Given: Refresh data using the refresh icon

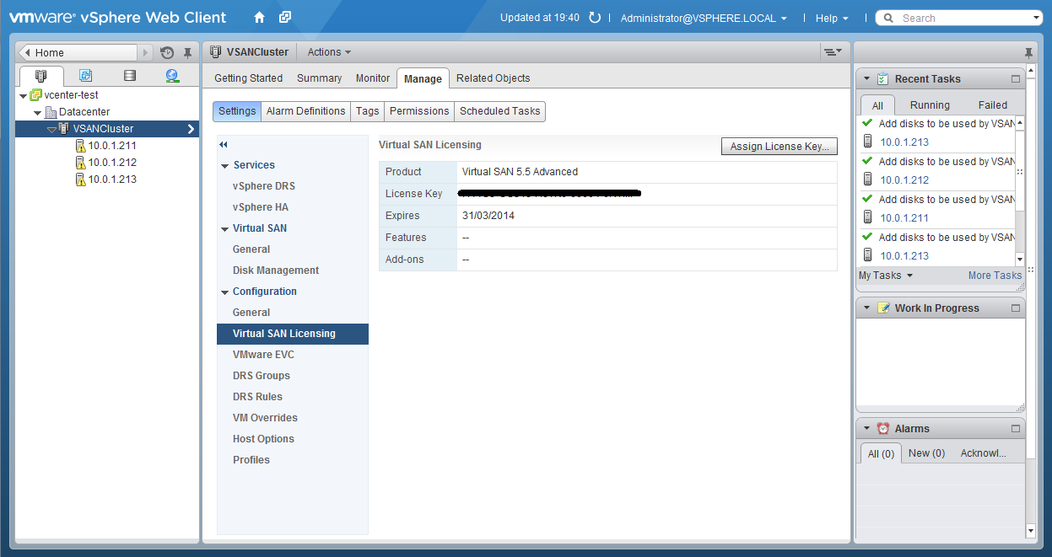Looking at the screenshot, I should pyautogui.click(x=595, y=17).
